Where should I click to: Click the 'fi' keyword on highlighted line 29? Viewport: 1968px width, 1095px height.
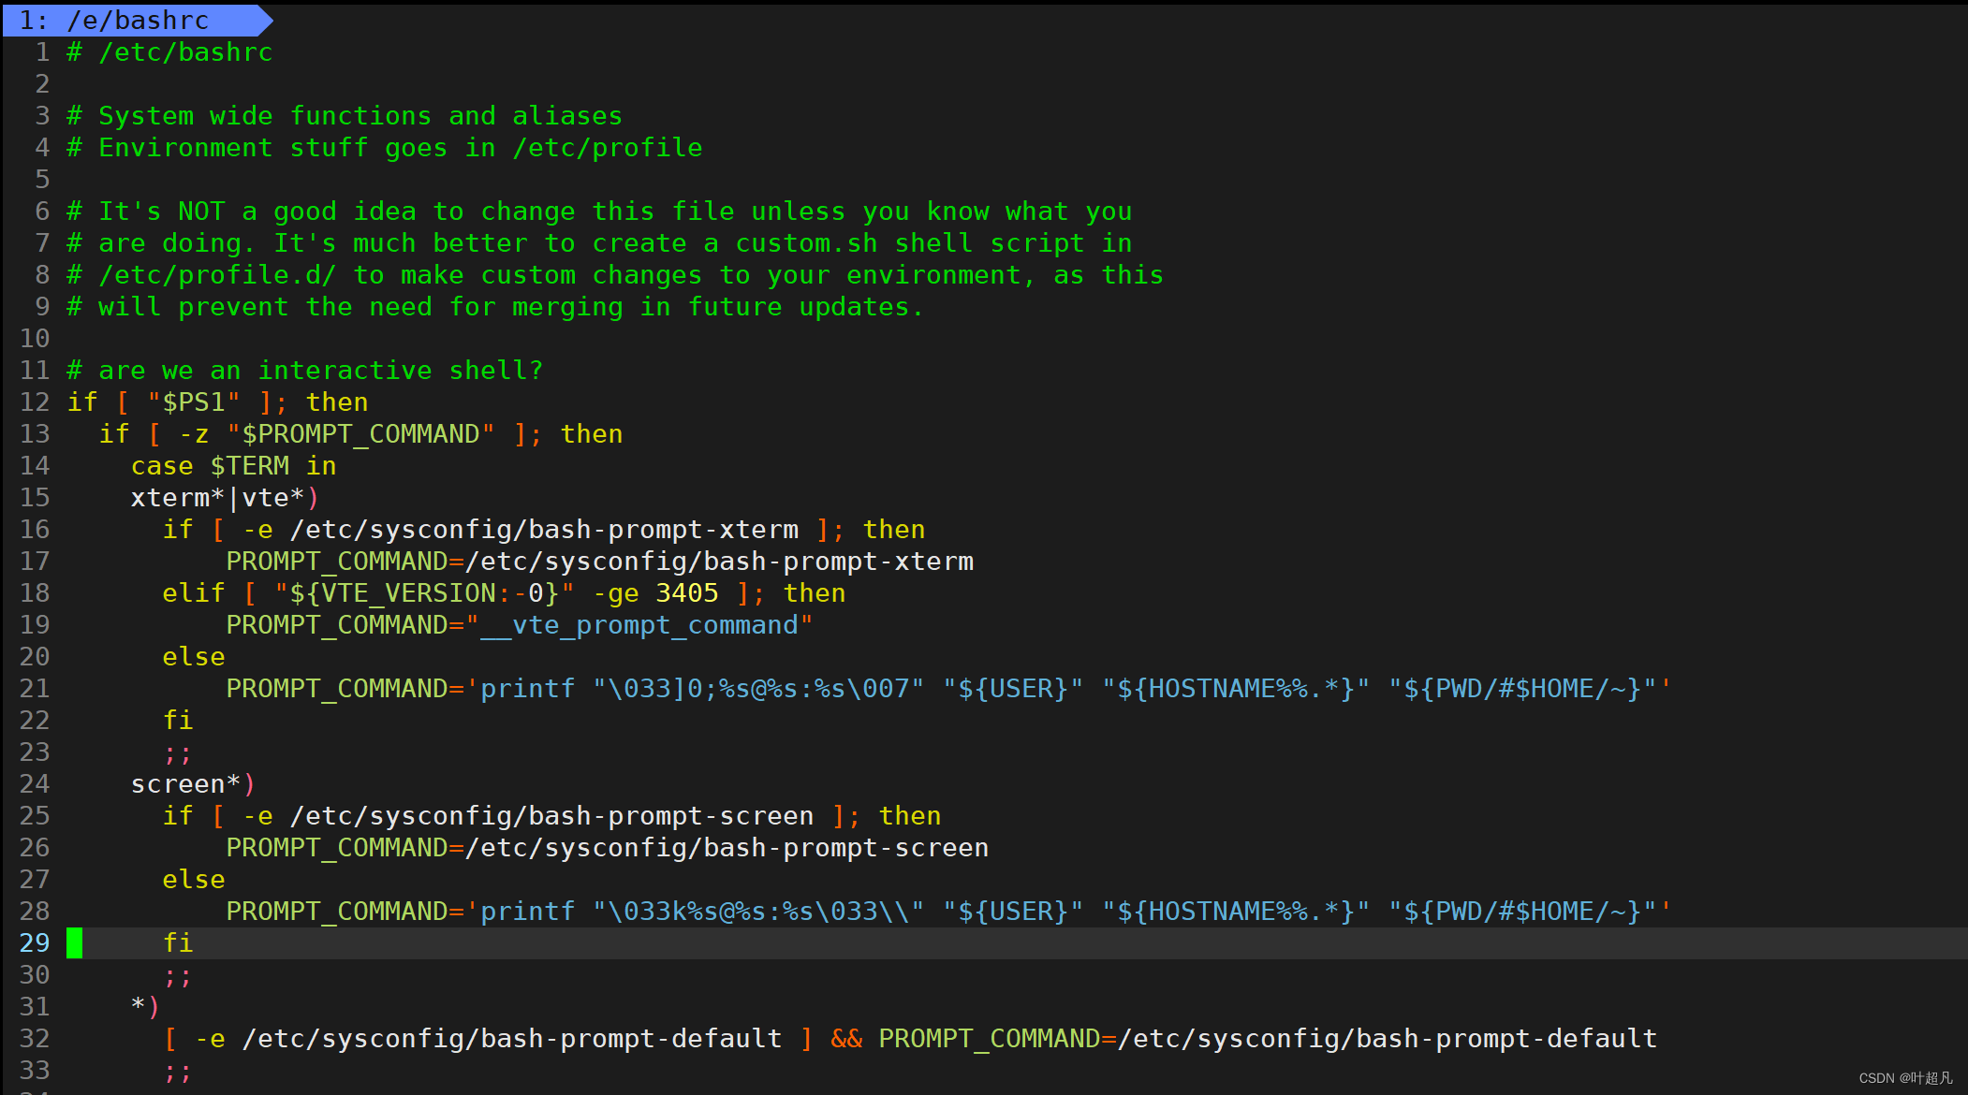(x=178, y=943)
